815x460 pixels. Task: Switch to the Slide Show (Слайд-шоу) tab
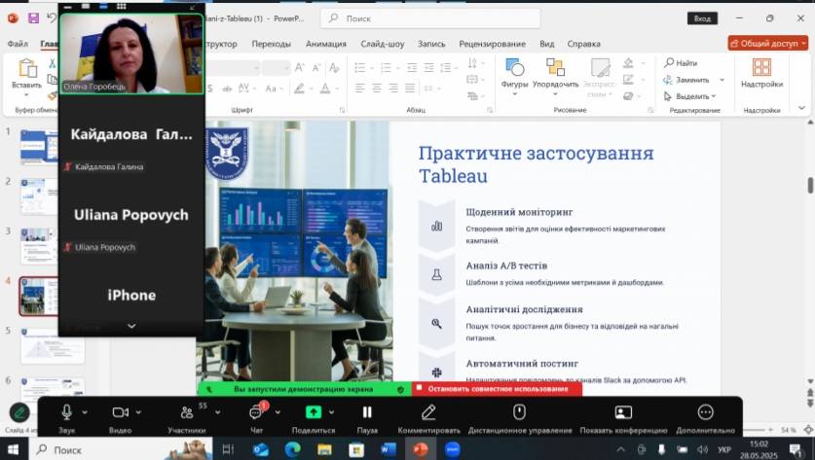click(382, 44)
